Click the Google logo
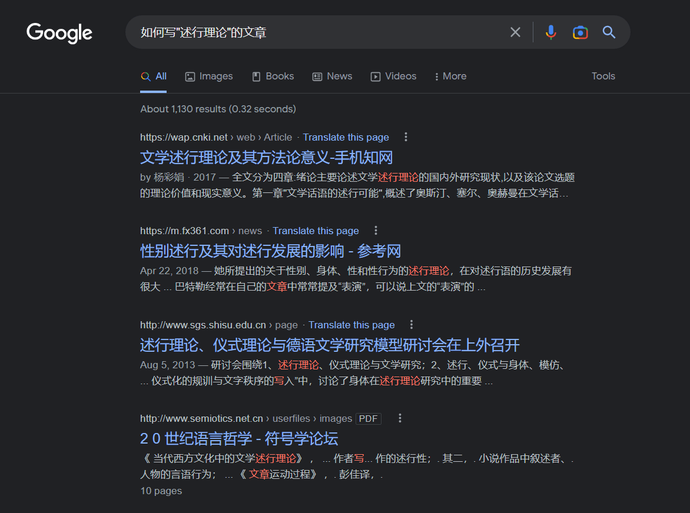Image resolution: width=690 pixels, height=513 pixels. [x=59, y=33]
